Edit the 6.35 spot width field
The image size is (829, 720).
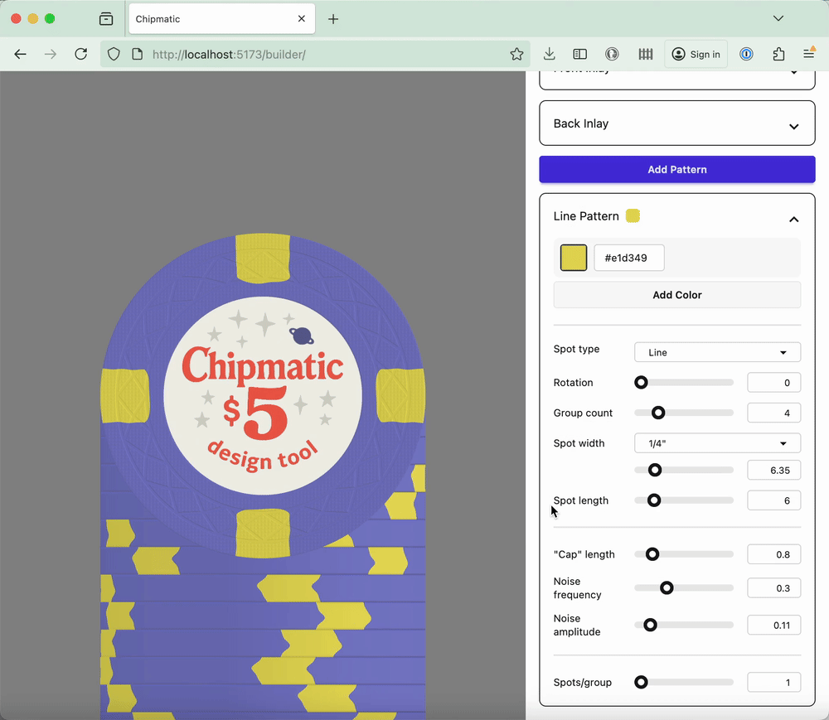pyautogui.click(x=773, y=470)
